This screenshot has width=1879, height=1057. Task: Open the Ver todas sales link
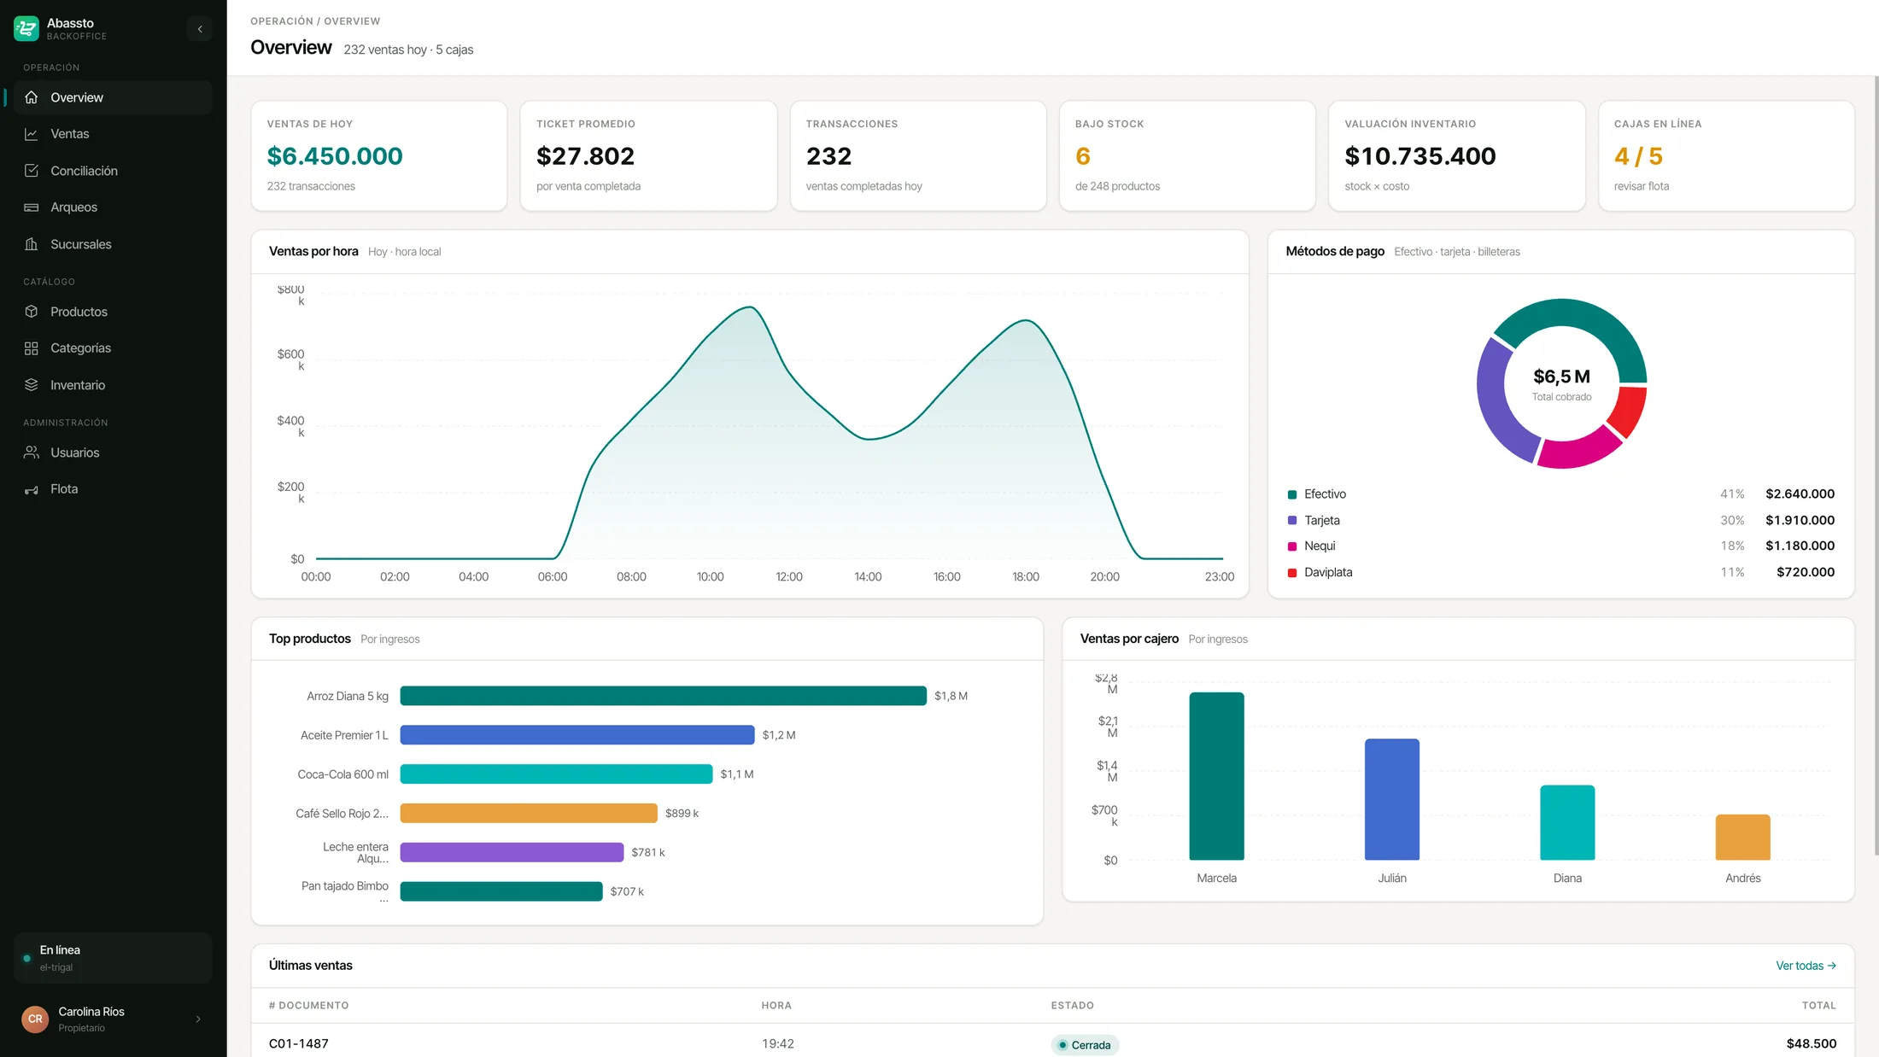coord(1806,966)
